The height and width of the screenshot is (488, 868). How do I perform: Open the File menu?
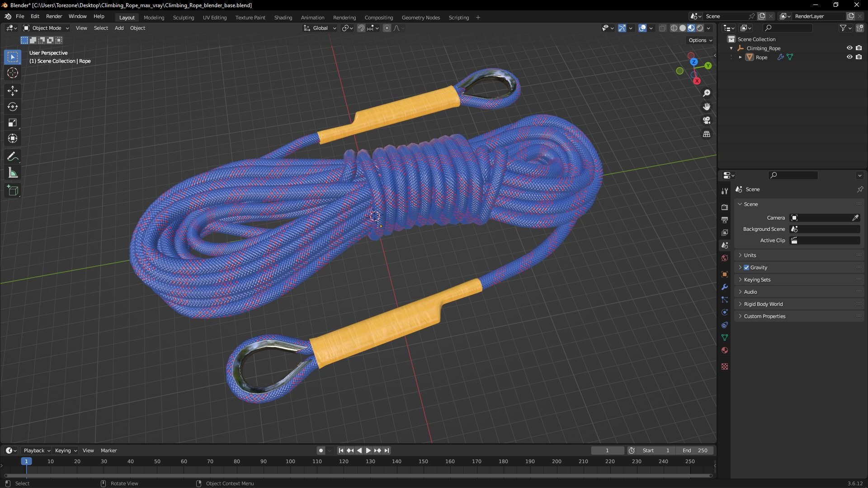tap(20, 16)
